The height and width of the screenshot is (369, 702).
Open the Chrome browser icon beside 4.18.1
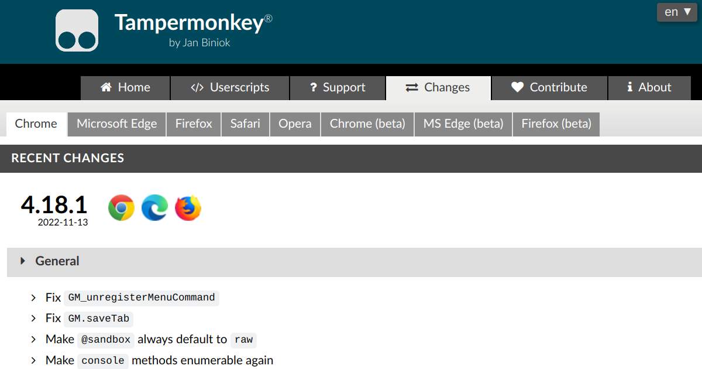point(121,207)
